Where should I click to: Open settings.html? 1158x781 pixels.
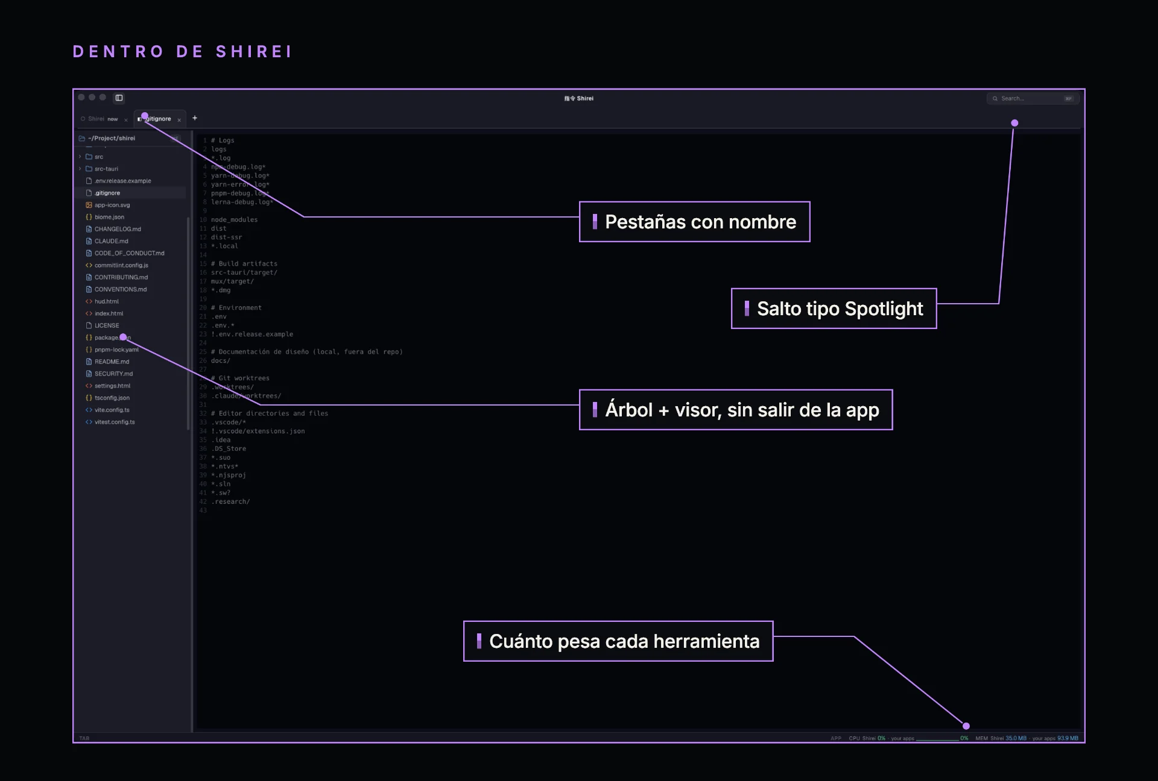[112, 386]
